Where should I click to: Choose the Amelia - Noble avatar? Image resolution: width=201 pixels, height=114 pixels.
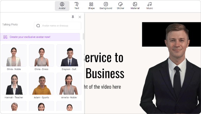tap(69, 84)
